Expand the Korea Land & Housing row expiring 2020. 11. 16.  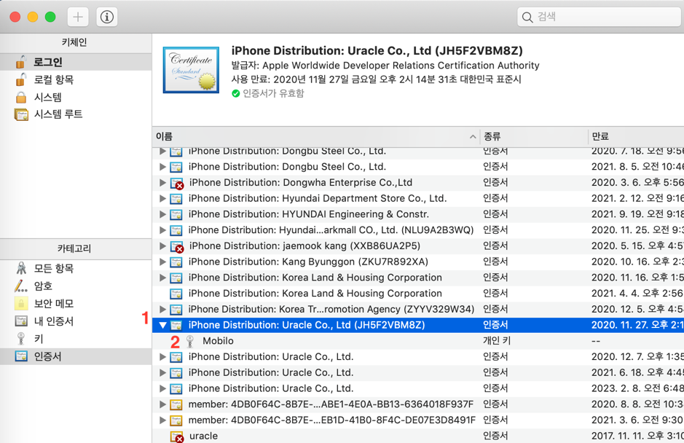pyautogui.click(x=162, y=278)
